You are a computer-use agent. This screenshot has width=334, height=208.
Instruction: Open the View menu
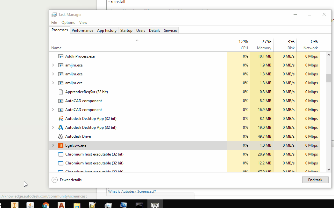click(x=83, y=22)
